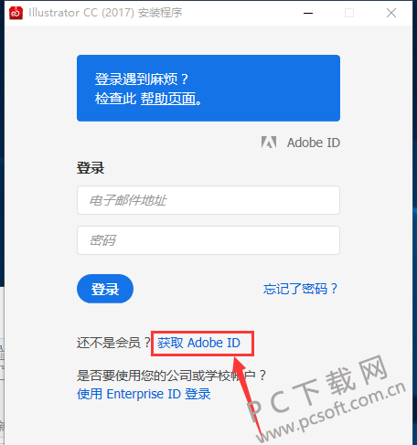Click the Creative Cloud installer icon in title bar
Viewport: 417px width, 445px height.
click(16, 13)
